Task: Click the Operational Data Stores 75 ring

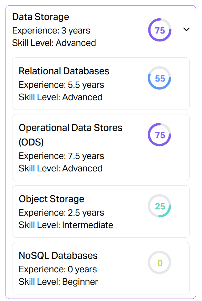Action: (x=160, y=135)
